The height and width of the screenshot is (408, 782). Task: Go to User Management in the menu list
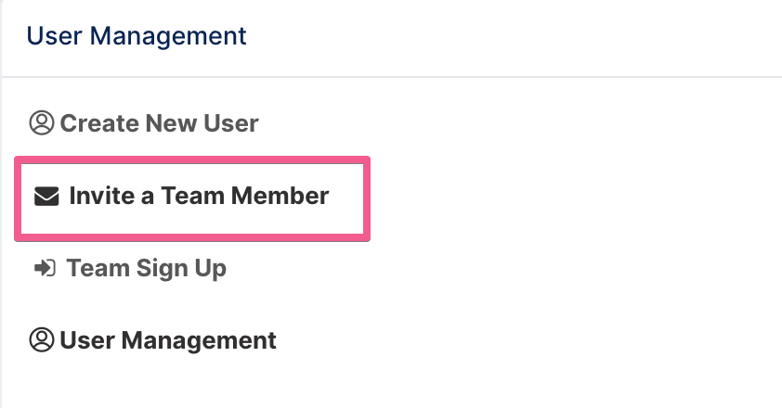[x=152, y=340]
